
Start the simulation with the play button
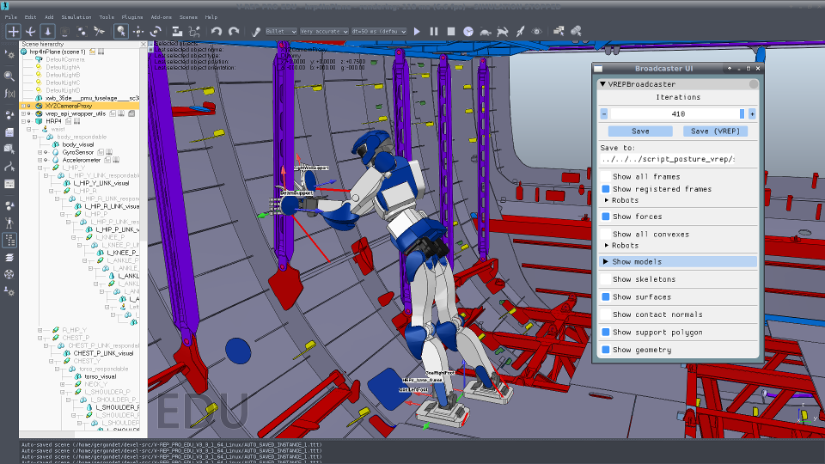pos(418,31)
